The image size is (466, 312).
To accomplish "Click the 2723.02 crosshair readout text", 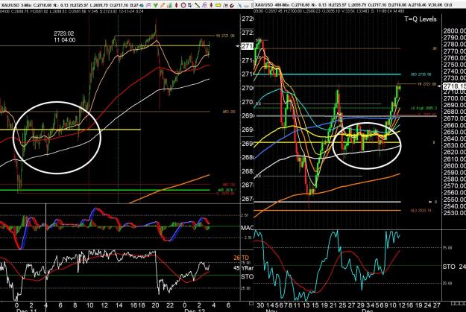I will click(64, 34).
